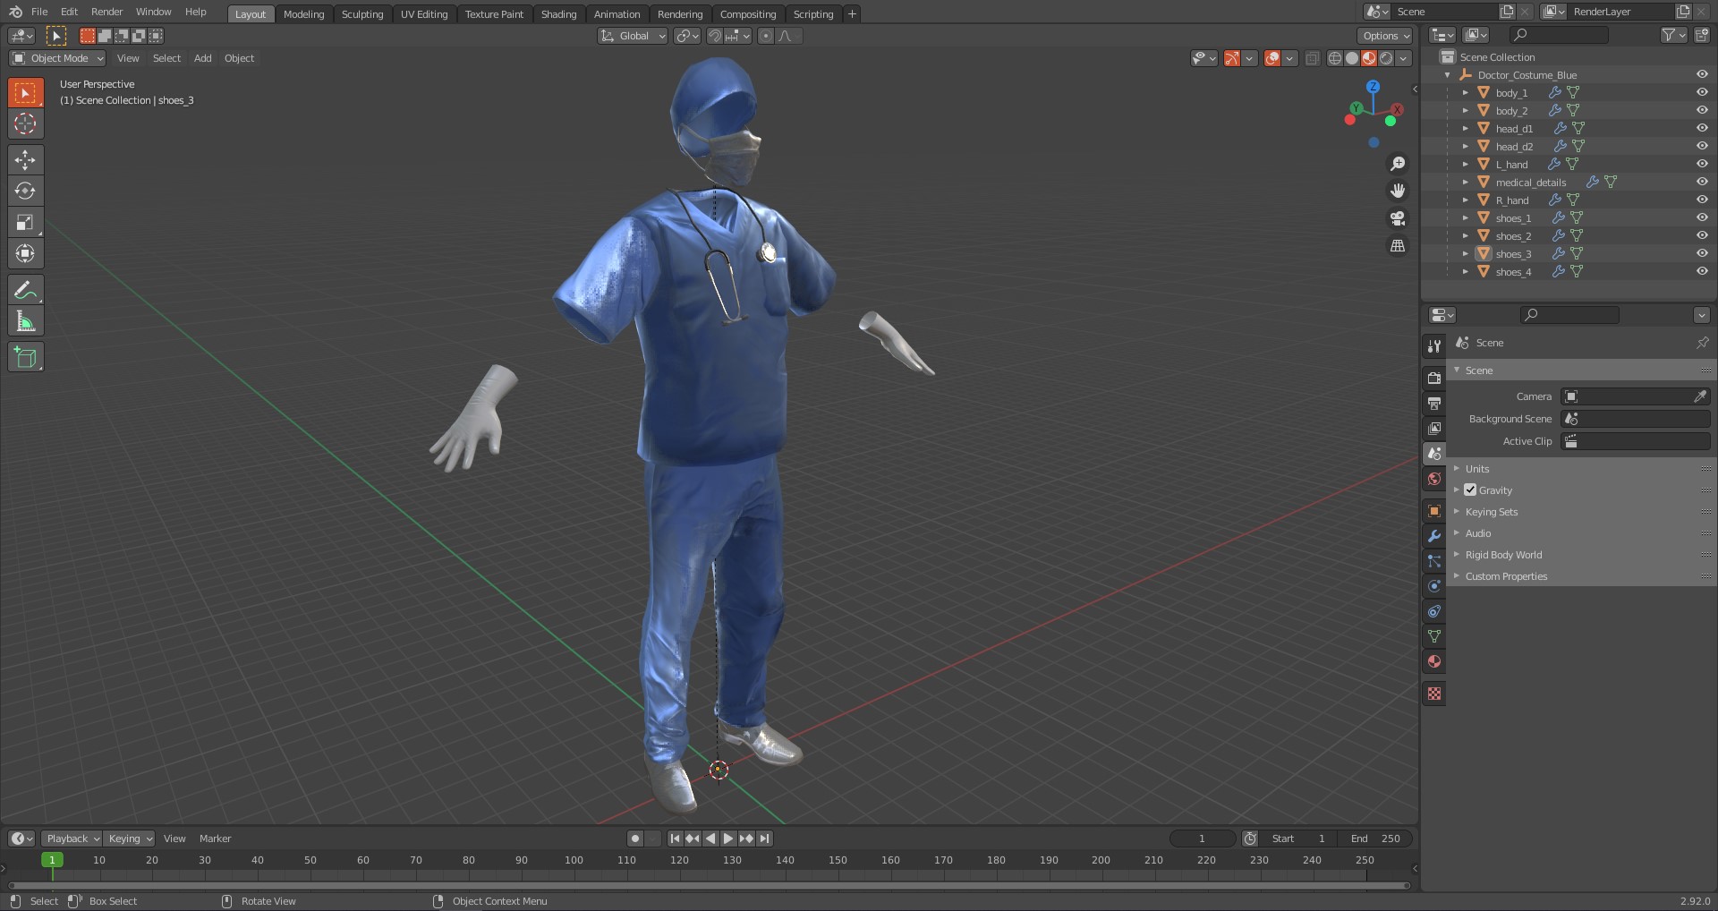Switch to Rendered viewport shading

click(1386, 58)
